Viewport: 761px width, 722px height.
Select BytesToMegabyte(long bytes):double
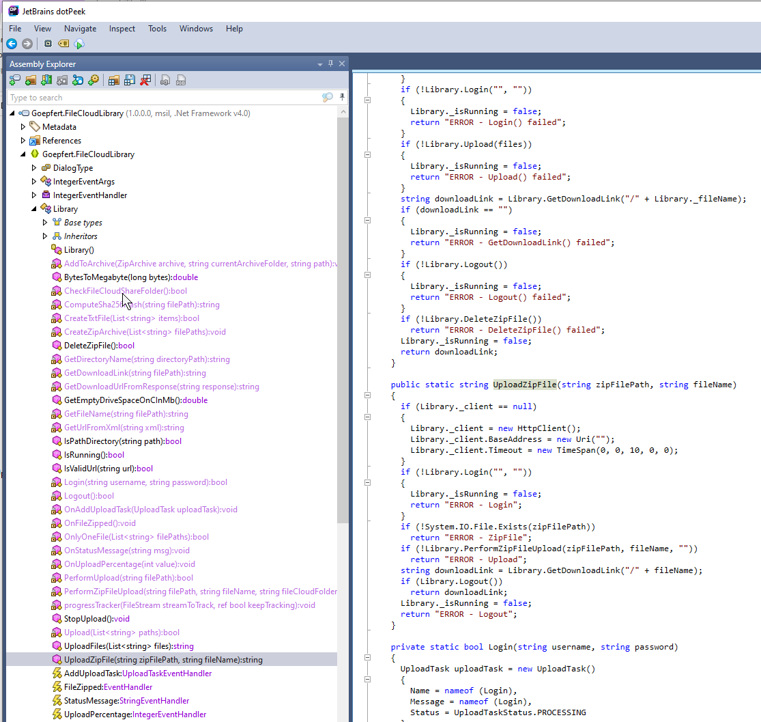point(131,277)
